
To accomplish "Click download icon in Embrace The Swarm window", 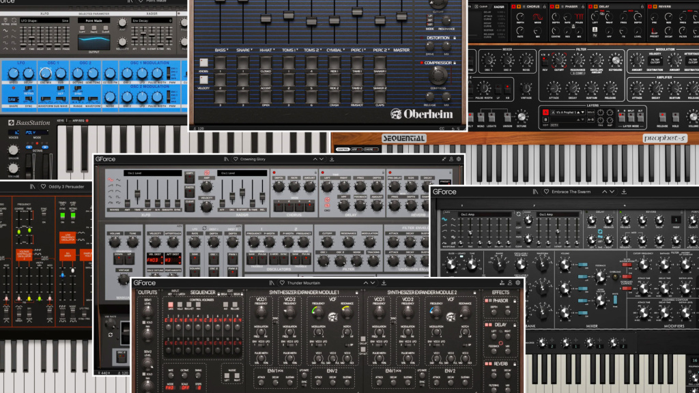I will [x=624, y=192].
